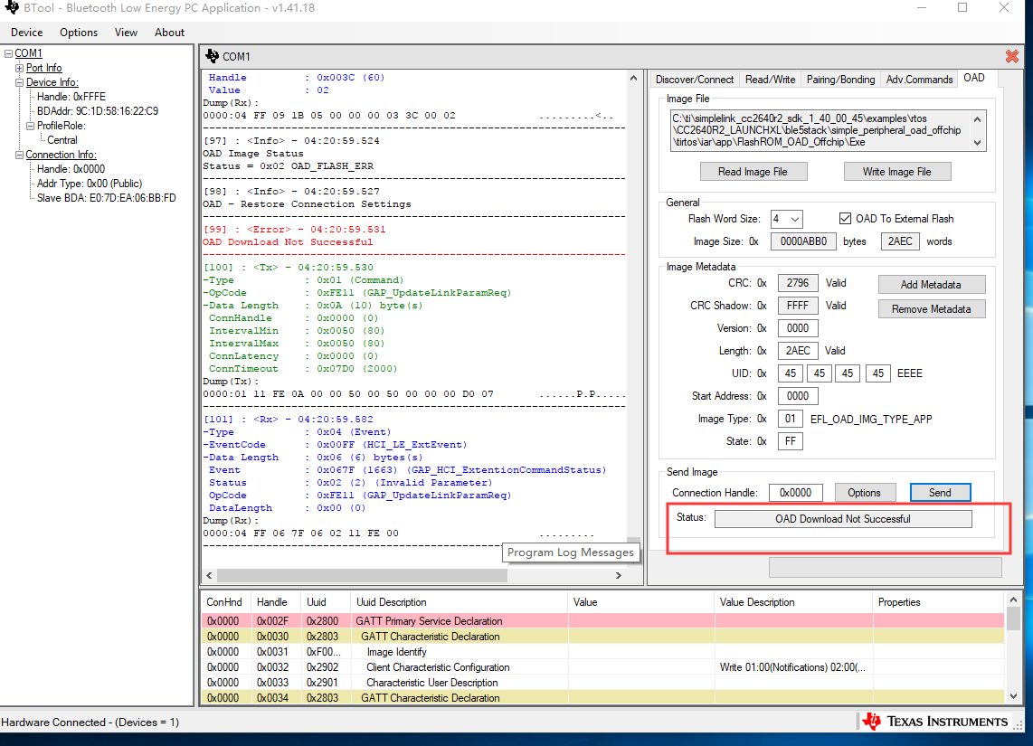Collapse the Device Info tree node
The image size is (1033, 746).
coord(20,82)
